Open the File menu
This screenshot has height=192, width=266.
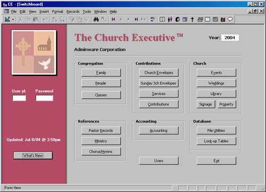14,12
